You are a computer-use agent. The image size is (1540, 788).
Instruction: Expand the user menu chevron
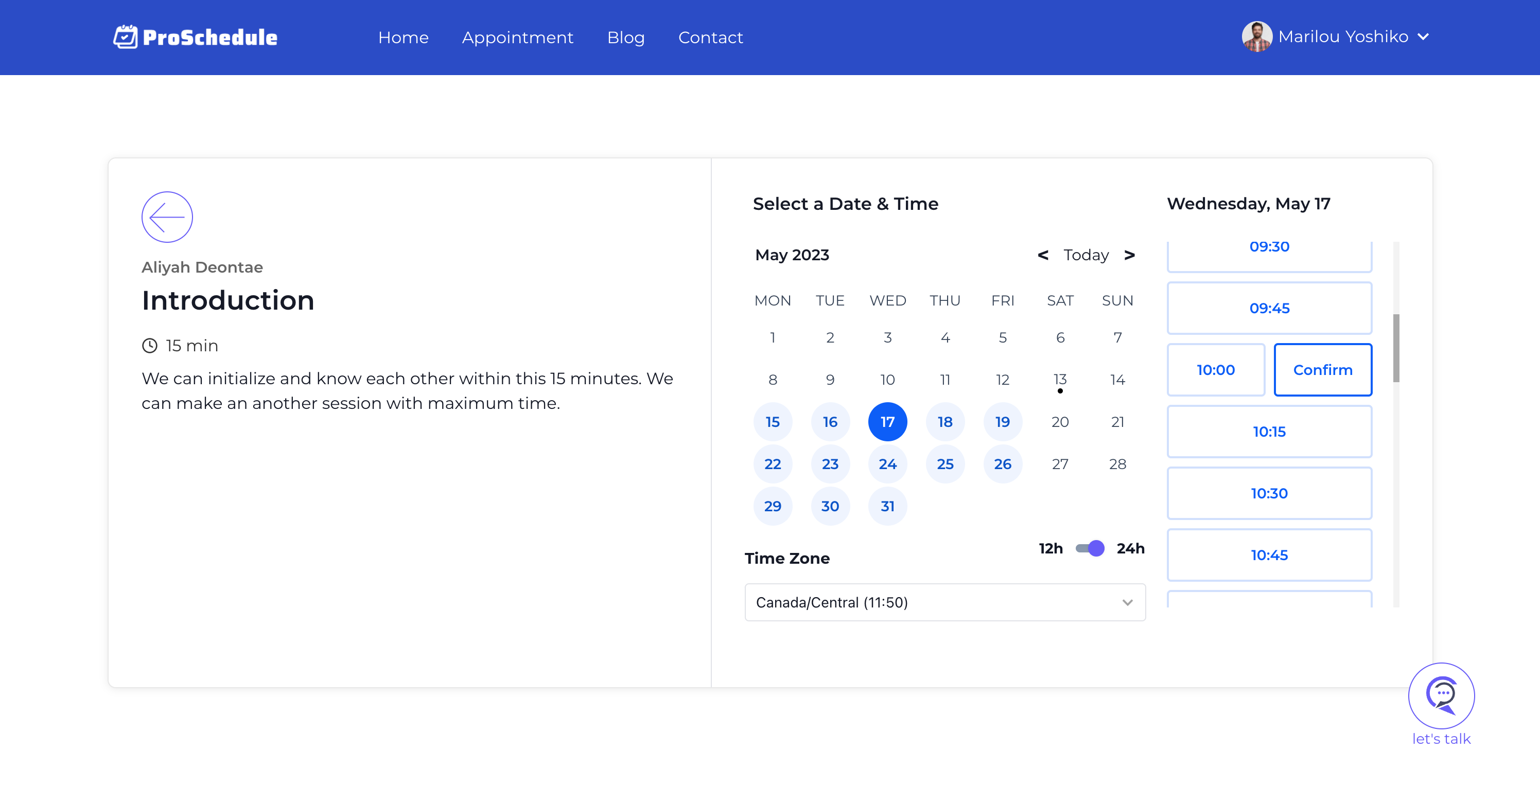click(x=1424, y=37)
